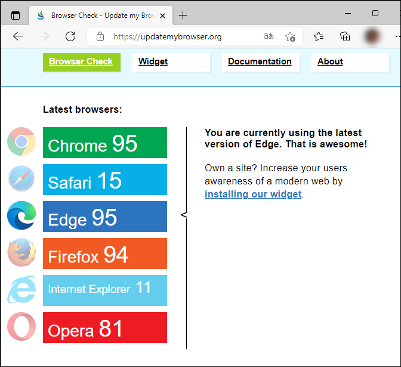Open the Documentation navigation item
401x367 pixels.
point(261,62)
